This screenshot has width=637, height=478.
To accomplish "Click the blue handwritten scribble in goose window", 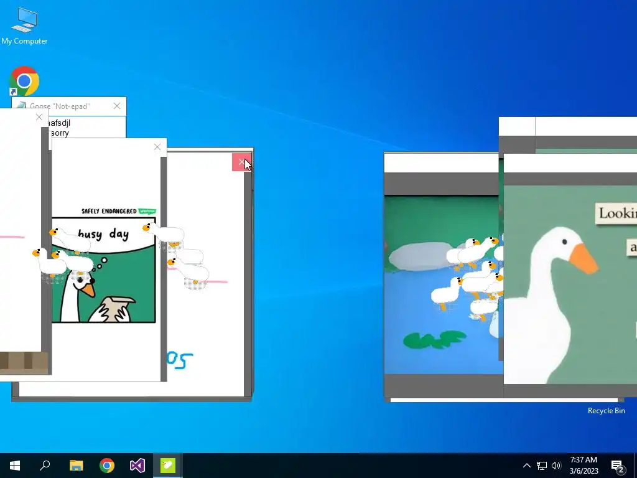I will tap(179, 360).
